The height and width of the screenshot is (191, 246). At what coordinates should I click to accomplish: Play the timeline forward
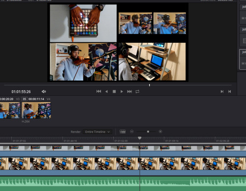click(x=122, y=92)
